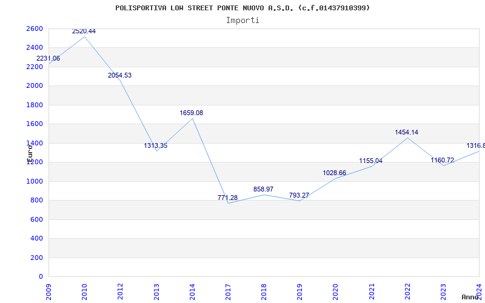Click y-axis value 600
This screenshot has height=303, width=485.
36,219
